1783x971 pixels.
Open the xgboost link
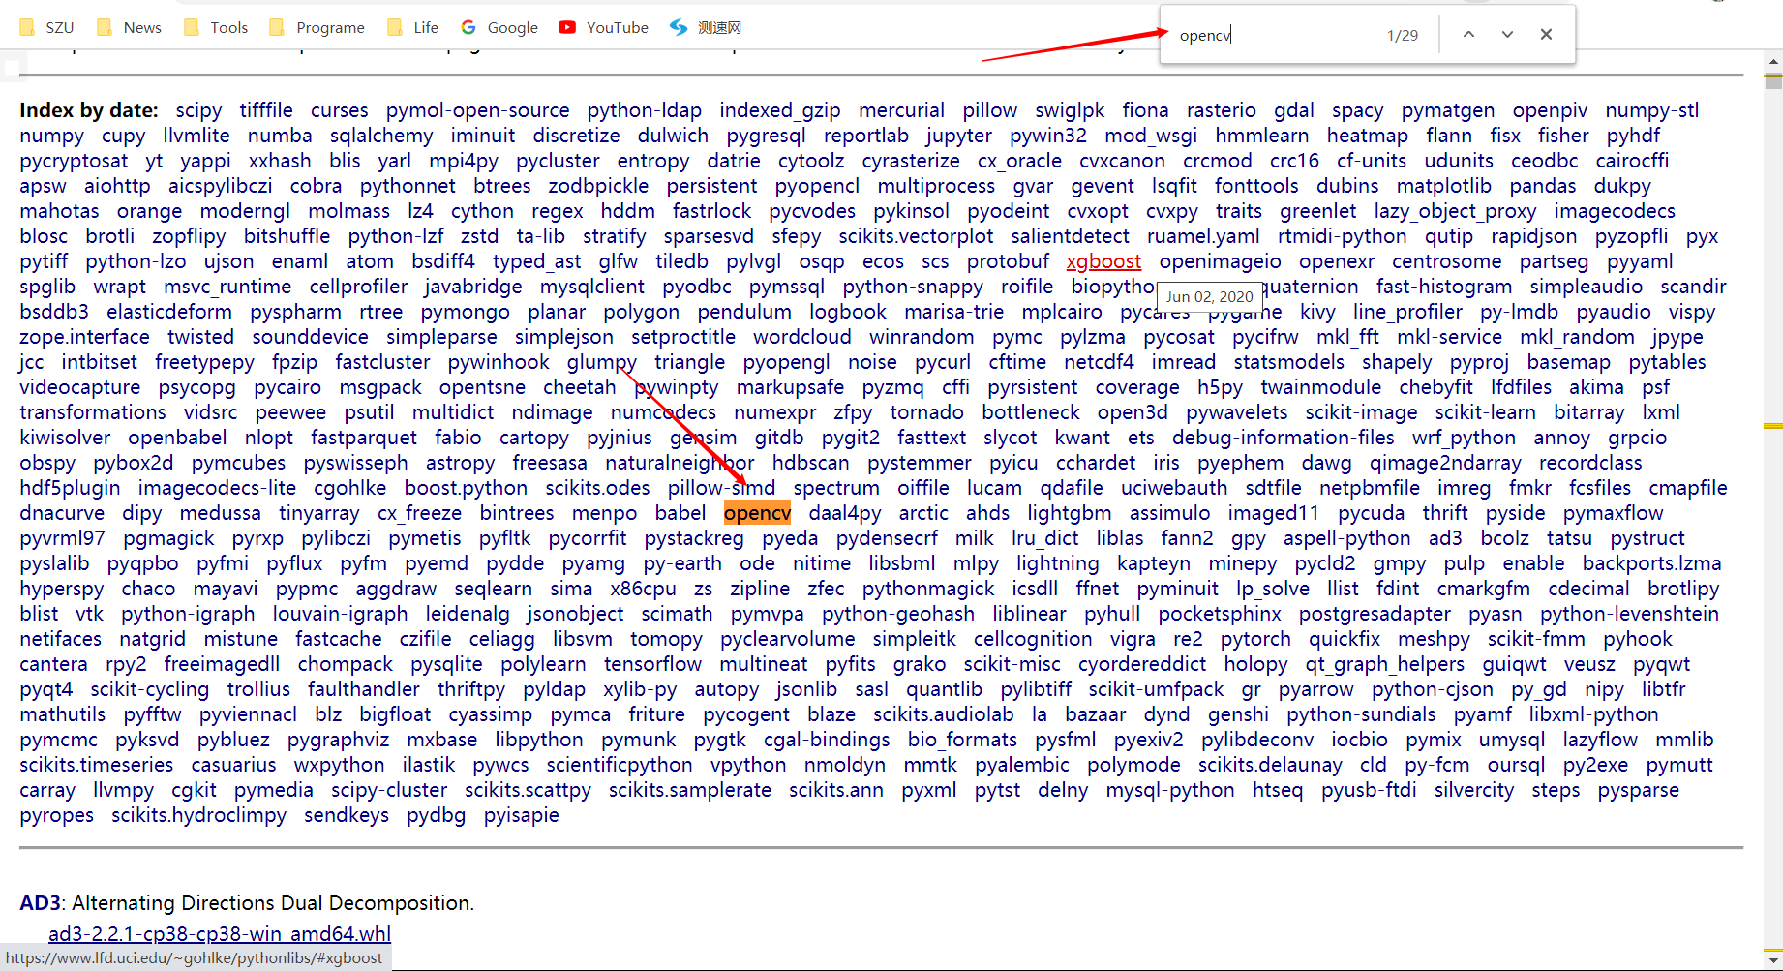tap(1103, 261)
